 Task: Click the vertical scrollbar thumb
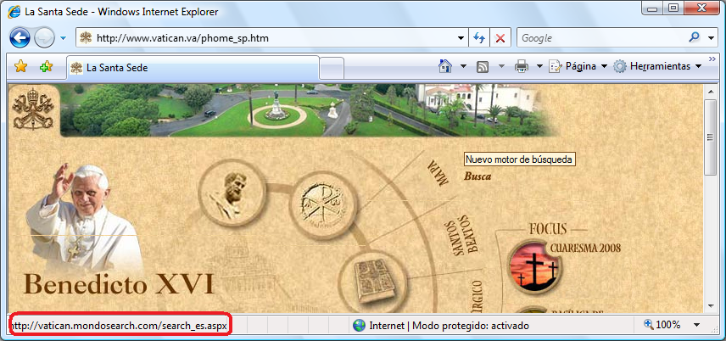pos(710,137)
